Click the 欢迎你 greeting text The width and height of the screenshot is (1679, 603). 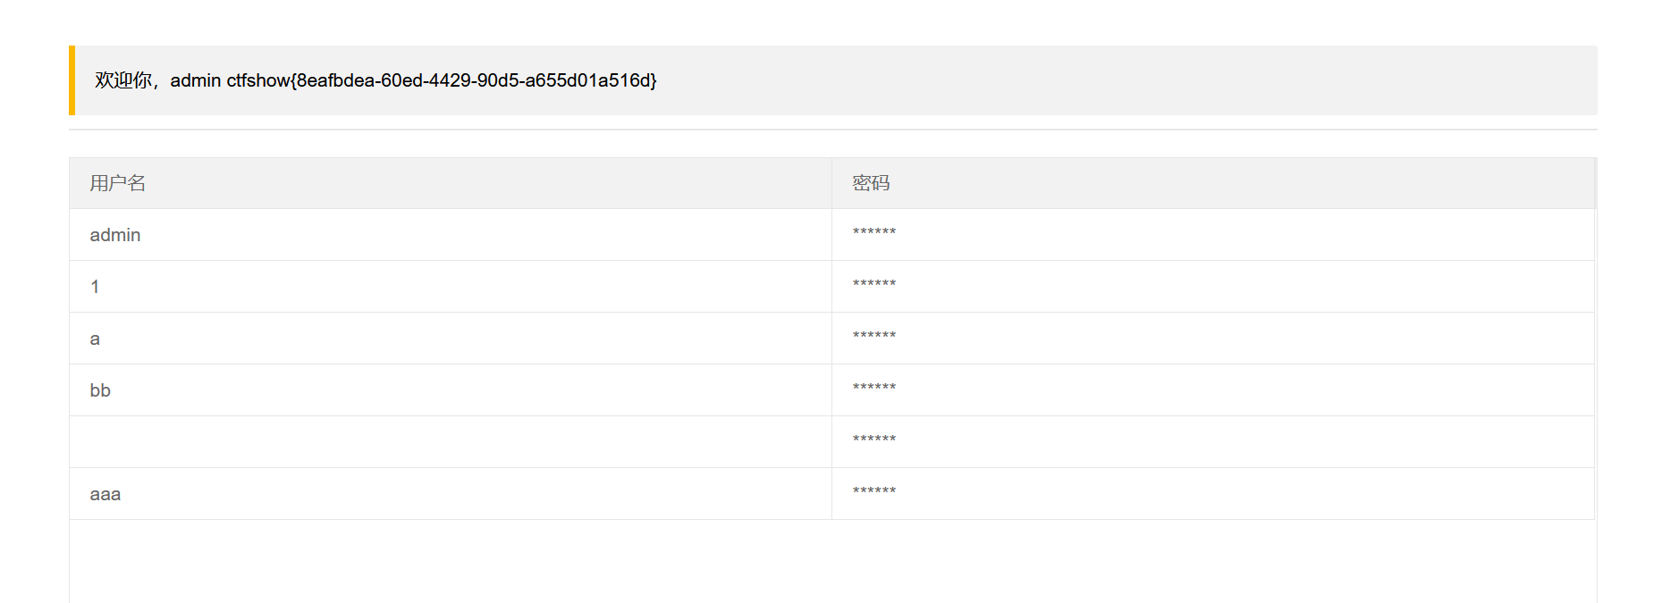coord(123,80)
